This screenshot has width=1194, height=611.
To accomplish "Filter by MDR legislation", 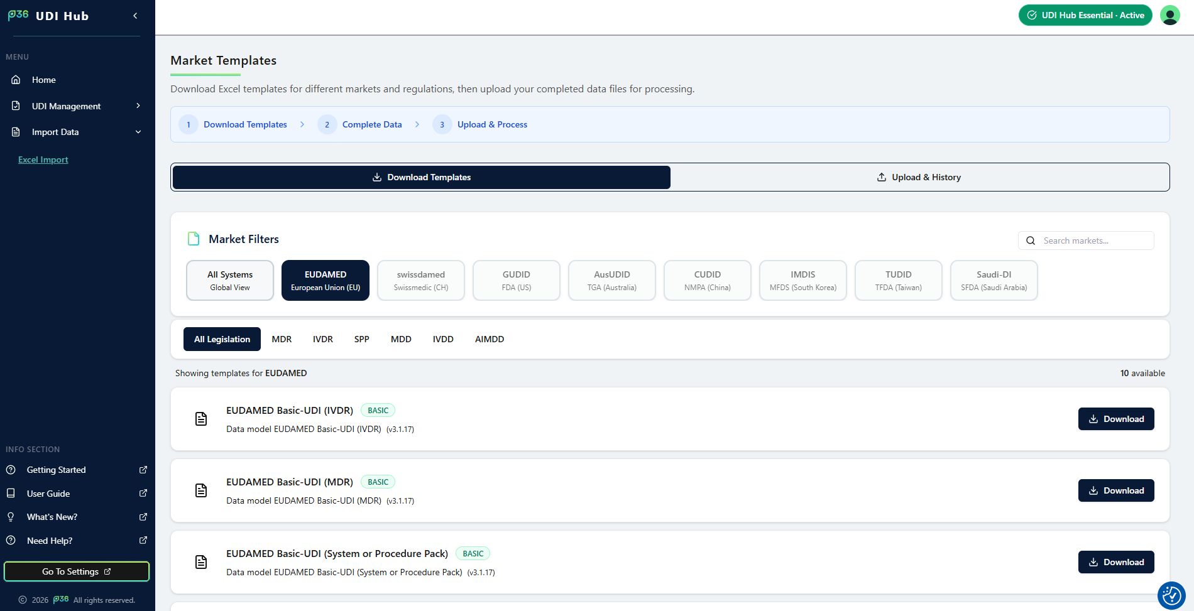I will pos(282,339).
